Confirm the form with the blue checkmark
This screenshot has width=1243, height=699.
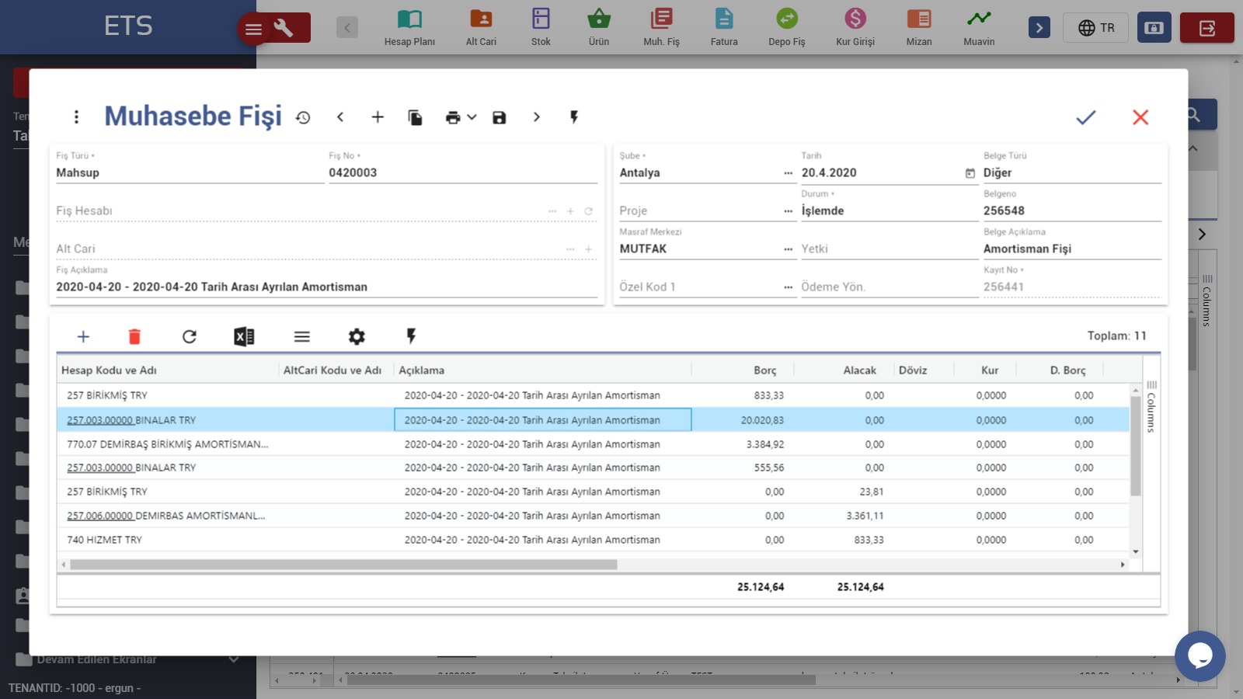pos(1085,117)
